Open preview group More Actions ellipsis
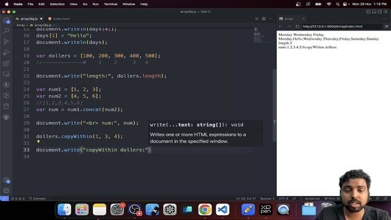Viewport: 391px width, 220px height. tap(386, 19)
